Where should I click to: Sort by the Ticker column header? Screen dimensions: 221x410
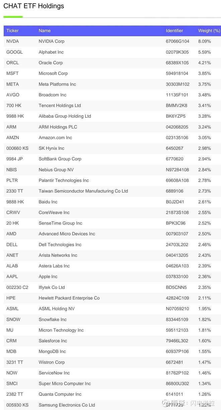[x=12, y=31]
